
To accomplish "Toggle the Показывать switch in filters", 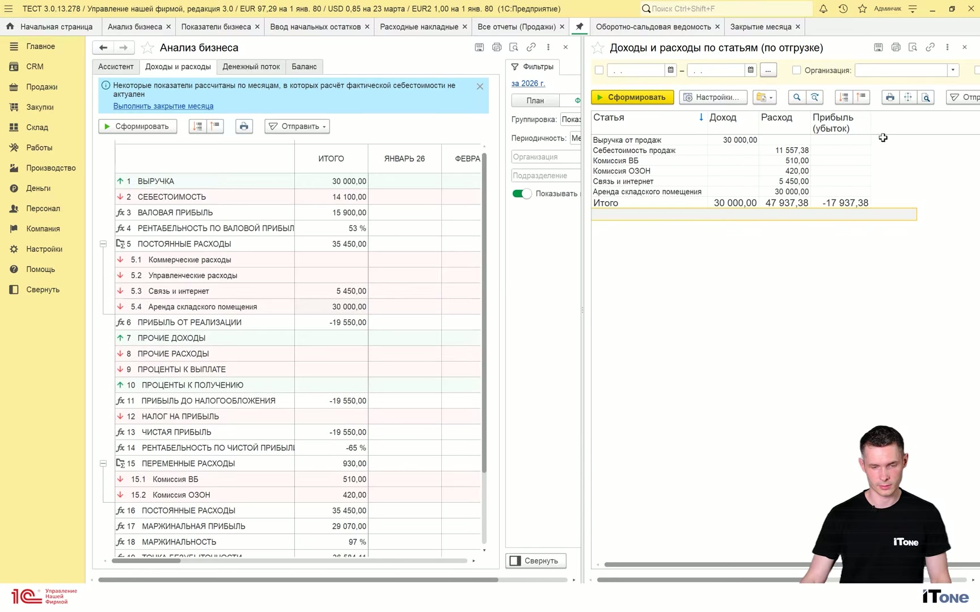I will tap(522, 194).
